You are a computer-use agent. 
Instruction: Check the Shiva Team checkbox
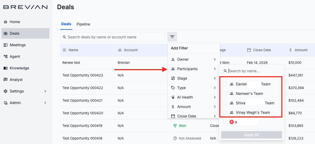coord(225,103)
